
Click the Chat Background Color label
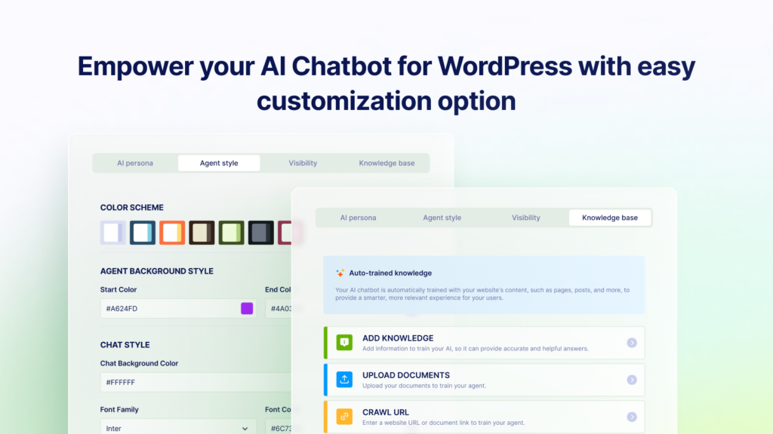click(x=139, y=363)
